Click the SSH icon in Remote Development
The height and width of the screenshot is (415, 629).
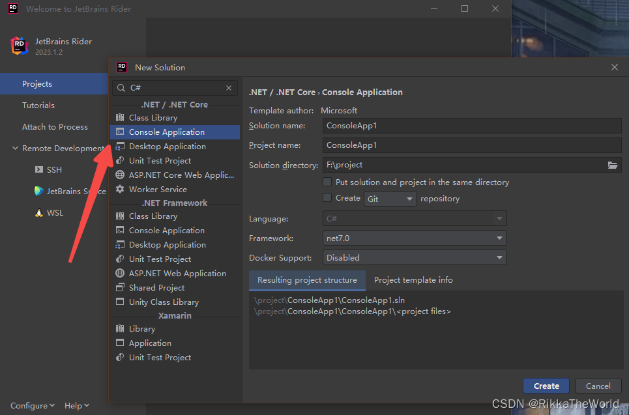(39, 169)
